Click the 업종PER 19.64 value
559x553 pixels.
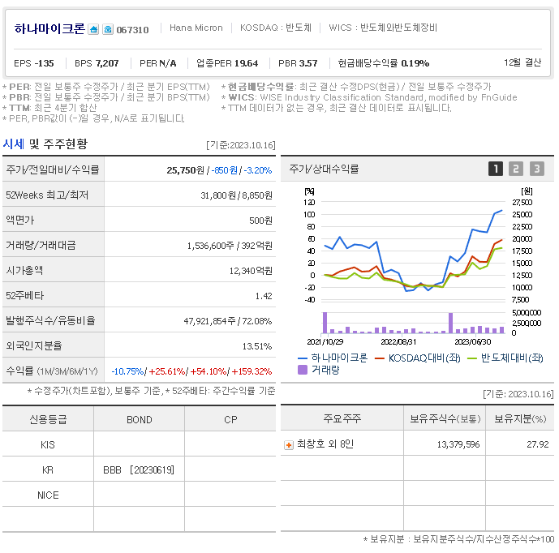227,63
